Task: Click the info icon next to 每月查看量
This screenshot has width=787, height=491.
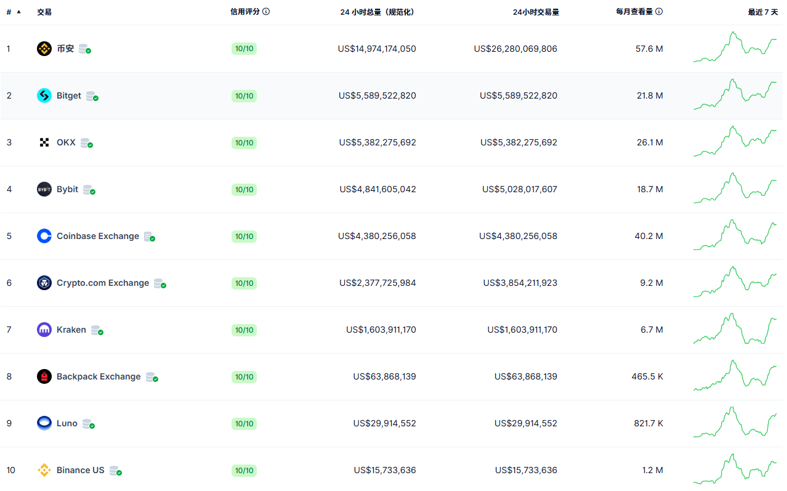Action: pos(659,12)
